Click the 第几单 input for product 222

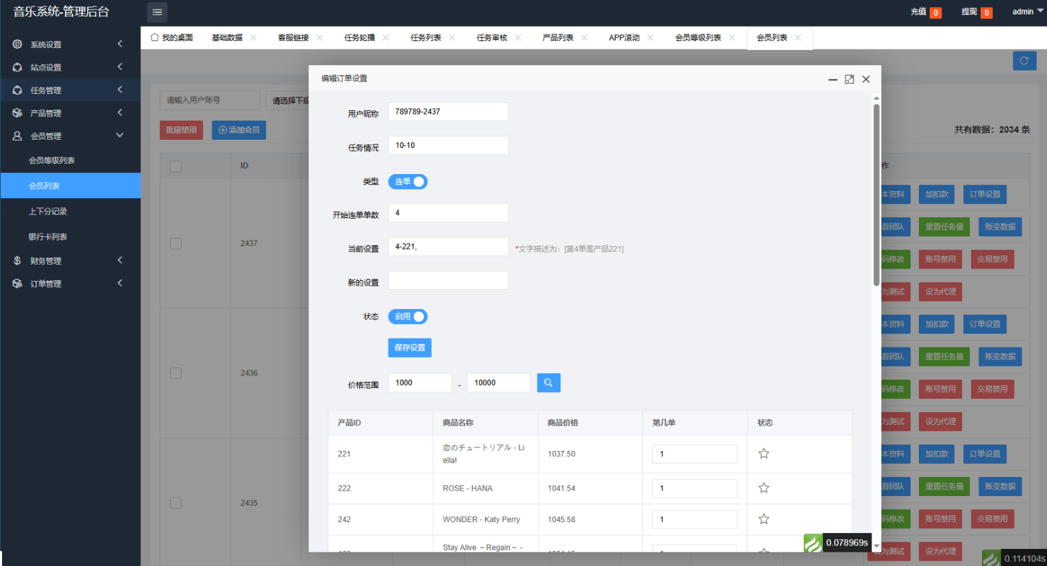pos(695,489)
